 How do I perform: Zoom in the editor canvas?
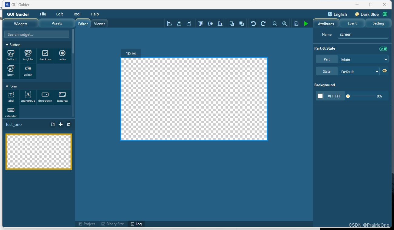pos(285,24)
